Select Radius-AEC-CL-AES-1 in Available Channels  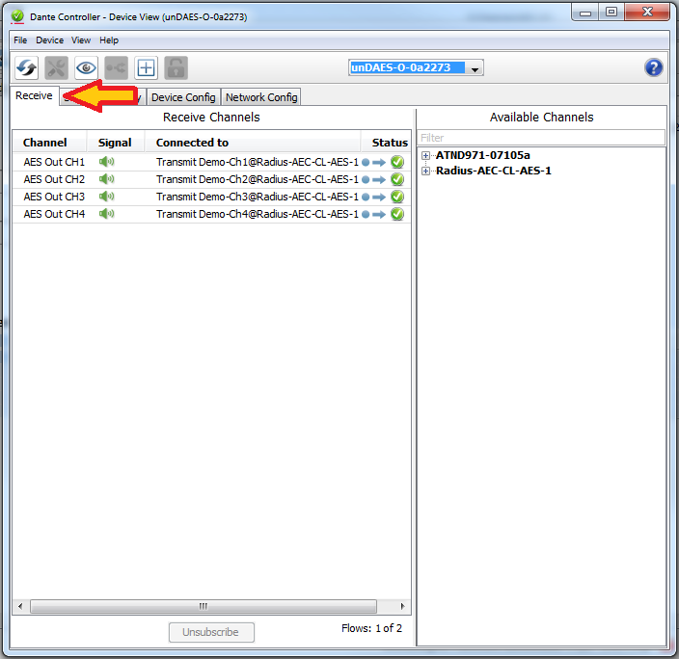[494, 171]
